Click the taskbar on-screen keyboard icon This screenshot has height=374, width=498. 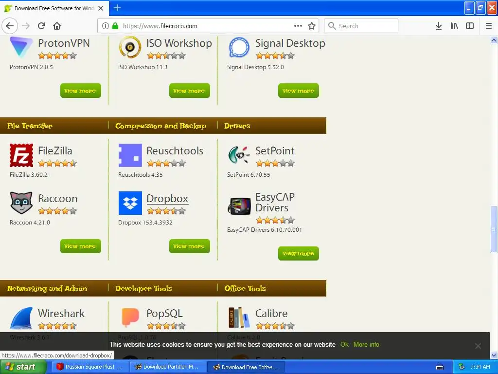click(x=440, y=367)
